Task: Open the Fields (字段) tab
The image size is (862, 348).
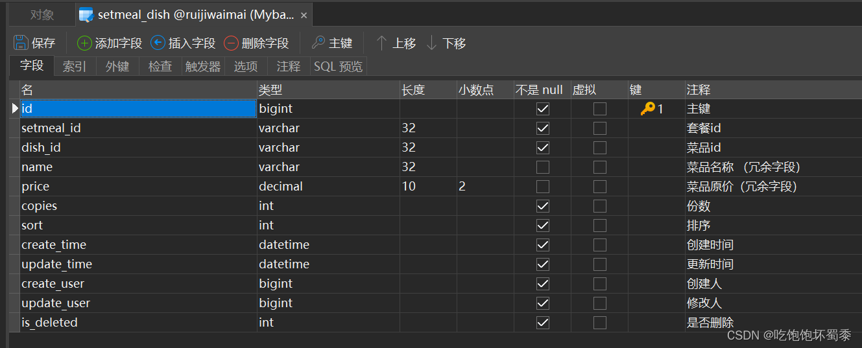Action: 32,65
